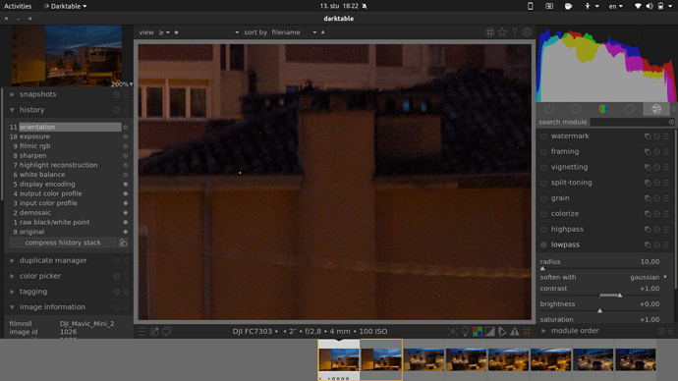The height and width of the screenshot is (381, 678).
Task: Switch to the base modules group tab
Action: pos(576,109)
